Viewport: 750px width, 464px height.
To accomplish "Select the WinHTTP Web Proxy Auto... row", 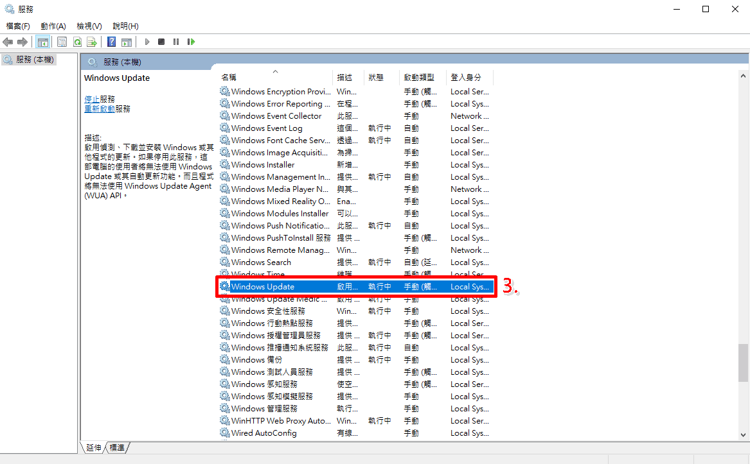I will pos(356,420).
